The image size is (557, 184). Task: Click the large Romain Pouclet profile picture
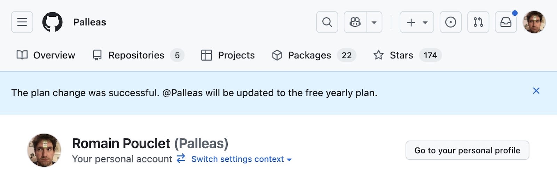click(44, 150)
